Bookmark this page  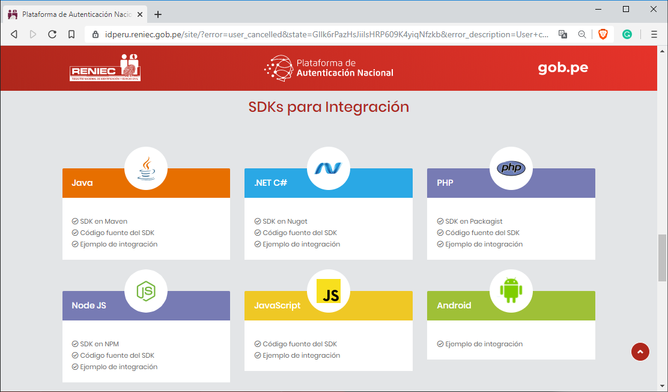point(71,34)
